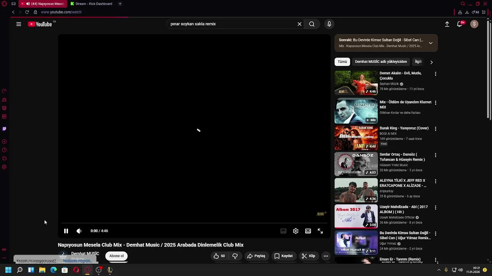Open options for Bu Devirde Kimse Sultan Değil
Viewport: 492px width, 276px height.
coord(435,233)
